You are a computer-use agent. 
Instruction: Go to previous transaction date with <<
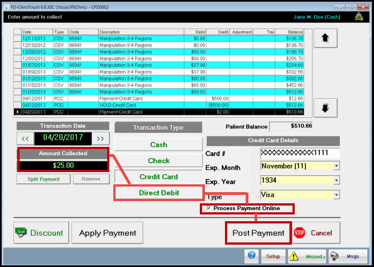(25, 139)
